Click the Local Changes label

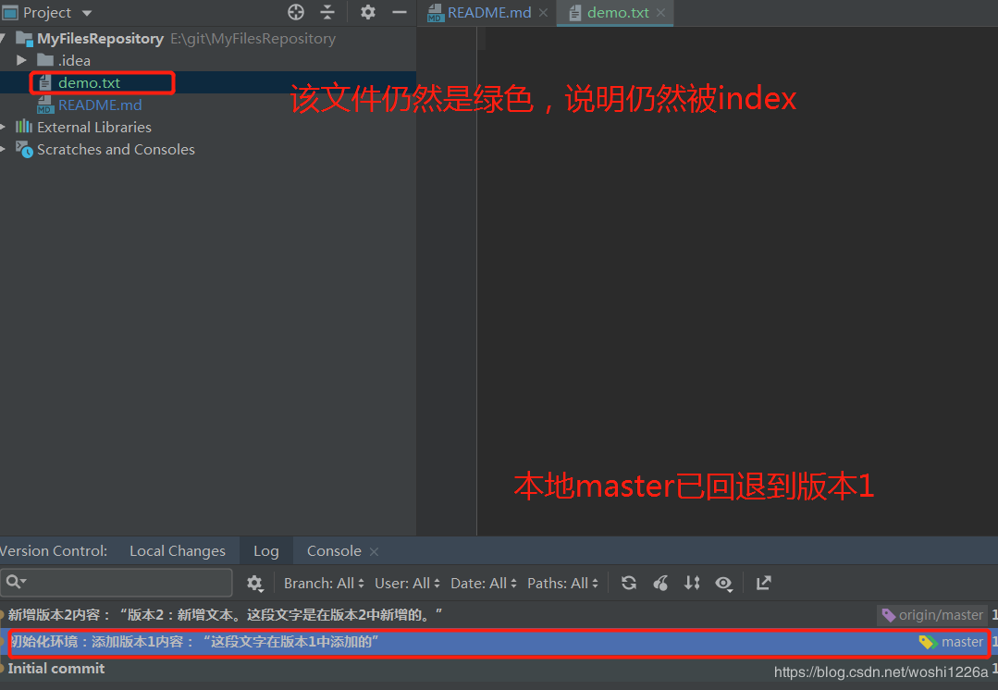[178, 550]
